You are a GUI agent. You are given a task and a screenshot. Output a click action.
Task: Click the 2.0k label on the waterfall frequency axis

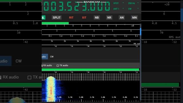point(81,97)
